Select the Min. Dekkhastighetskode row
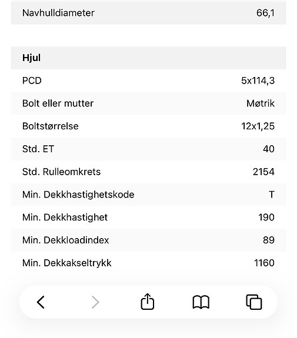 [x=148, y=195]
